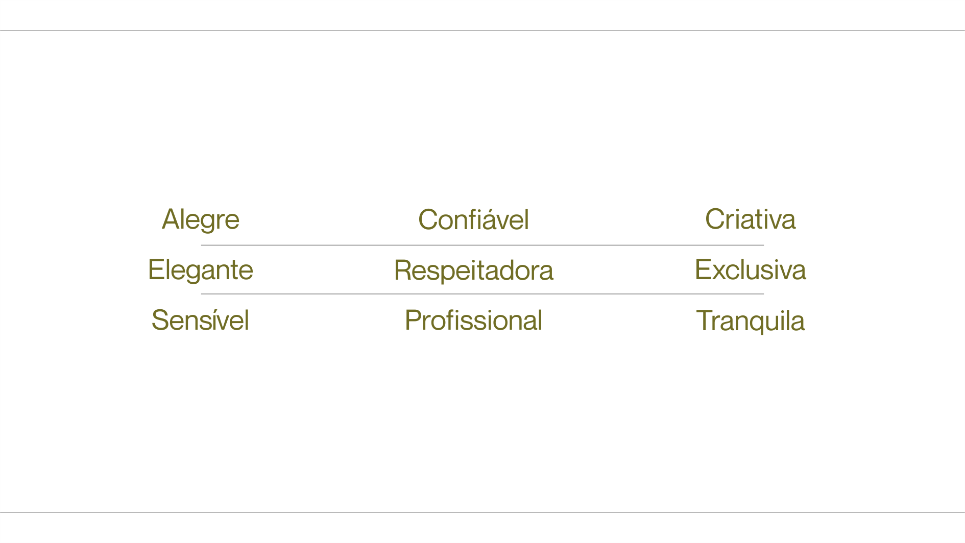Screen dimensions: 965x543
Task: Click the word Sensível
Action: coord(200,320)
